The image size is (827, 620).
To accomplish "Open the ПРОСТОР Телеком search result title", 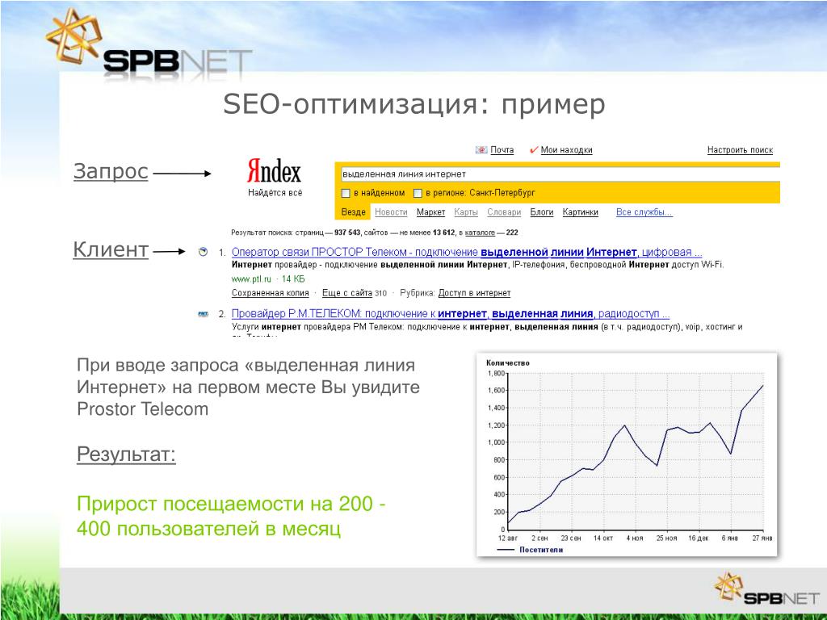I will [x=467, y=252].
